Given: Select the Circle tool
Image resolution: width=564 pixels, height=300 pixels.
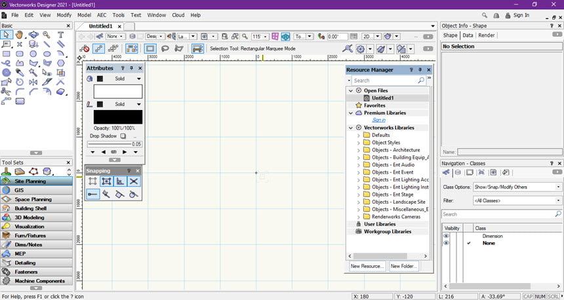Looking at the screenshot, I should 33,54.
